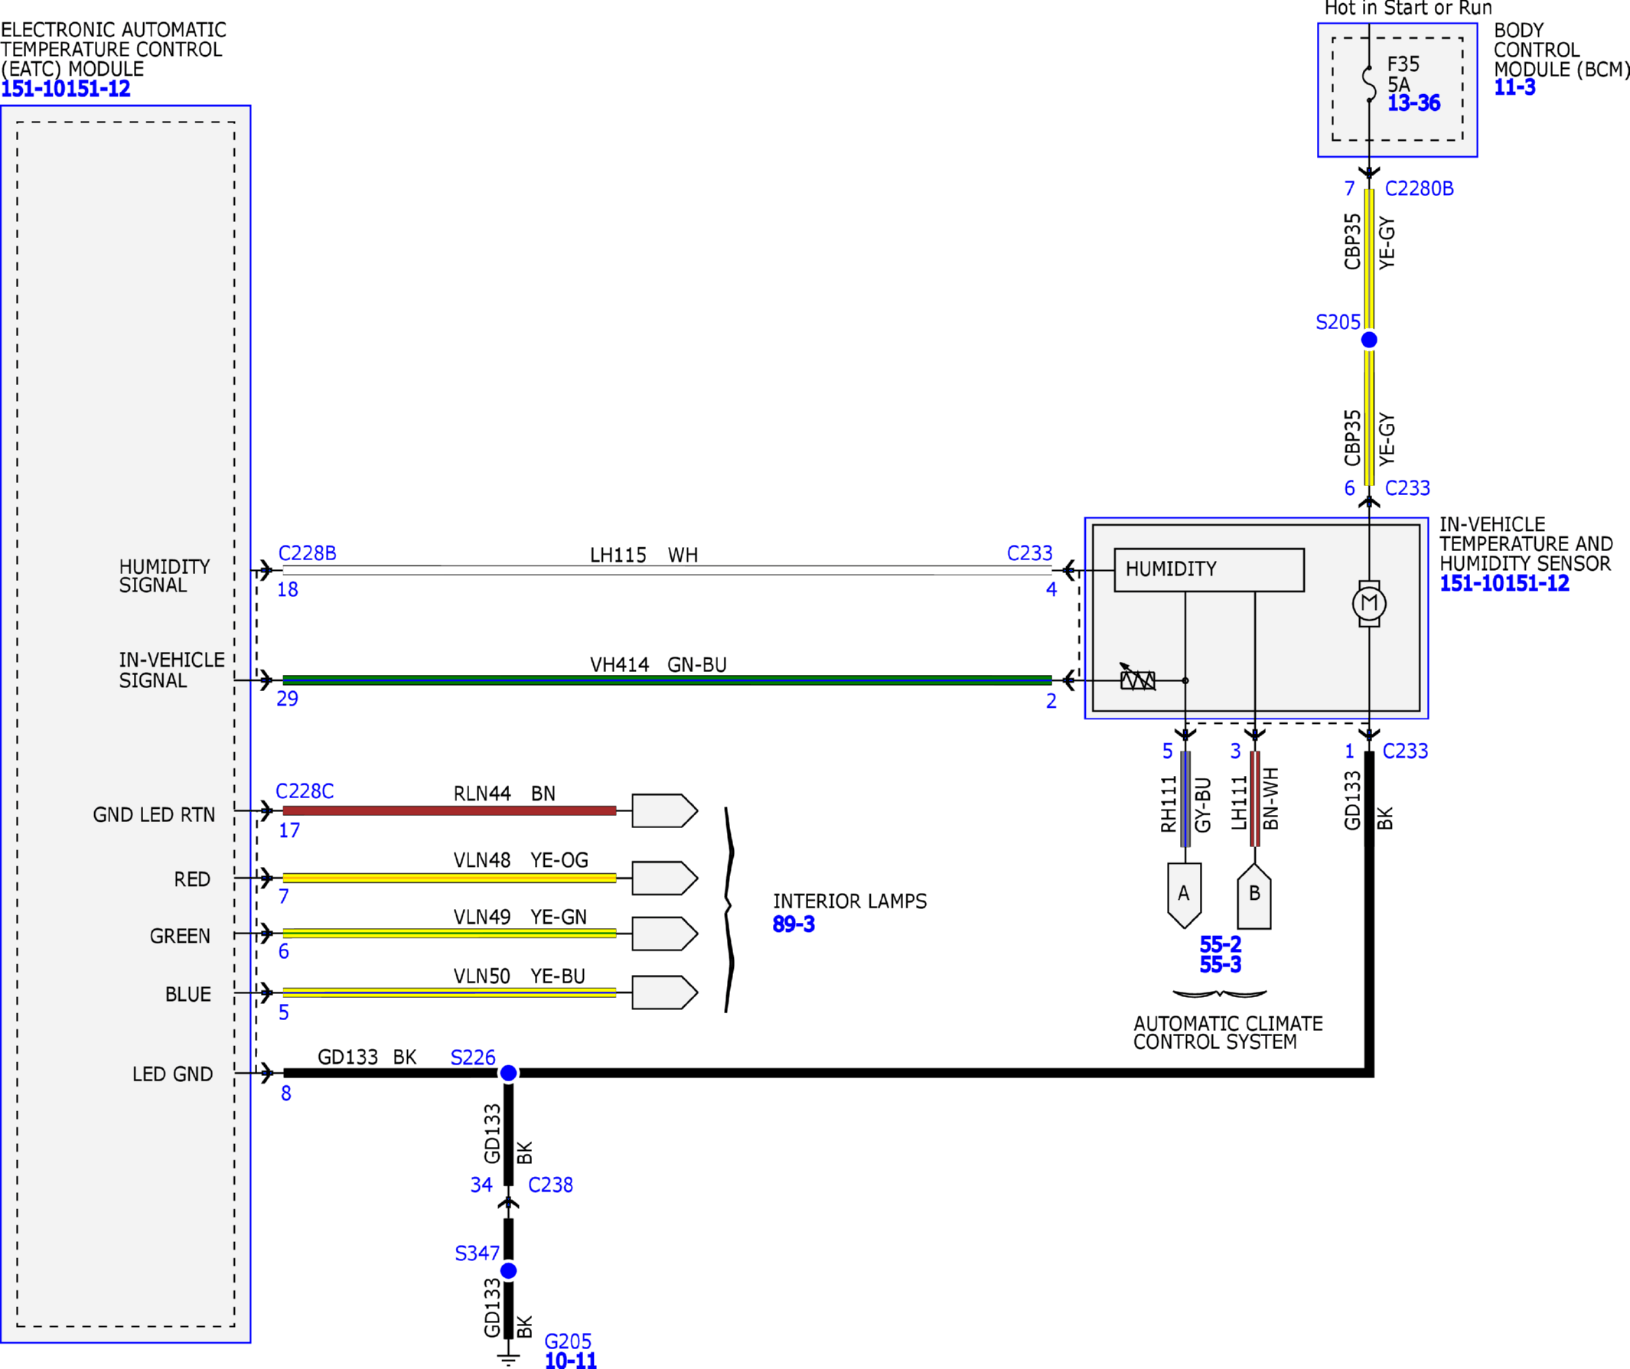Open the BCM page reference 11-3
Screen dimensions: 1630x1369
coord(1514,87)
